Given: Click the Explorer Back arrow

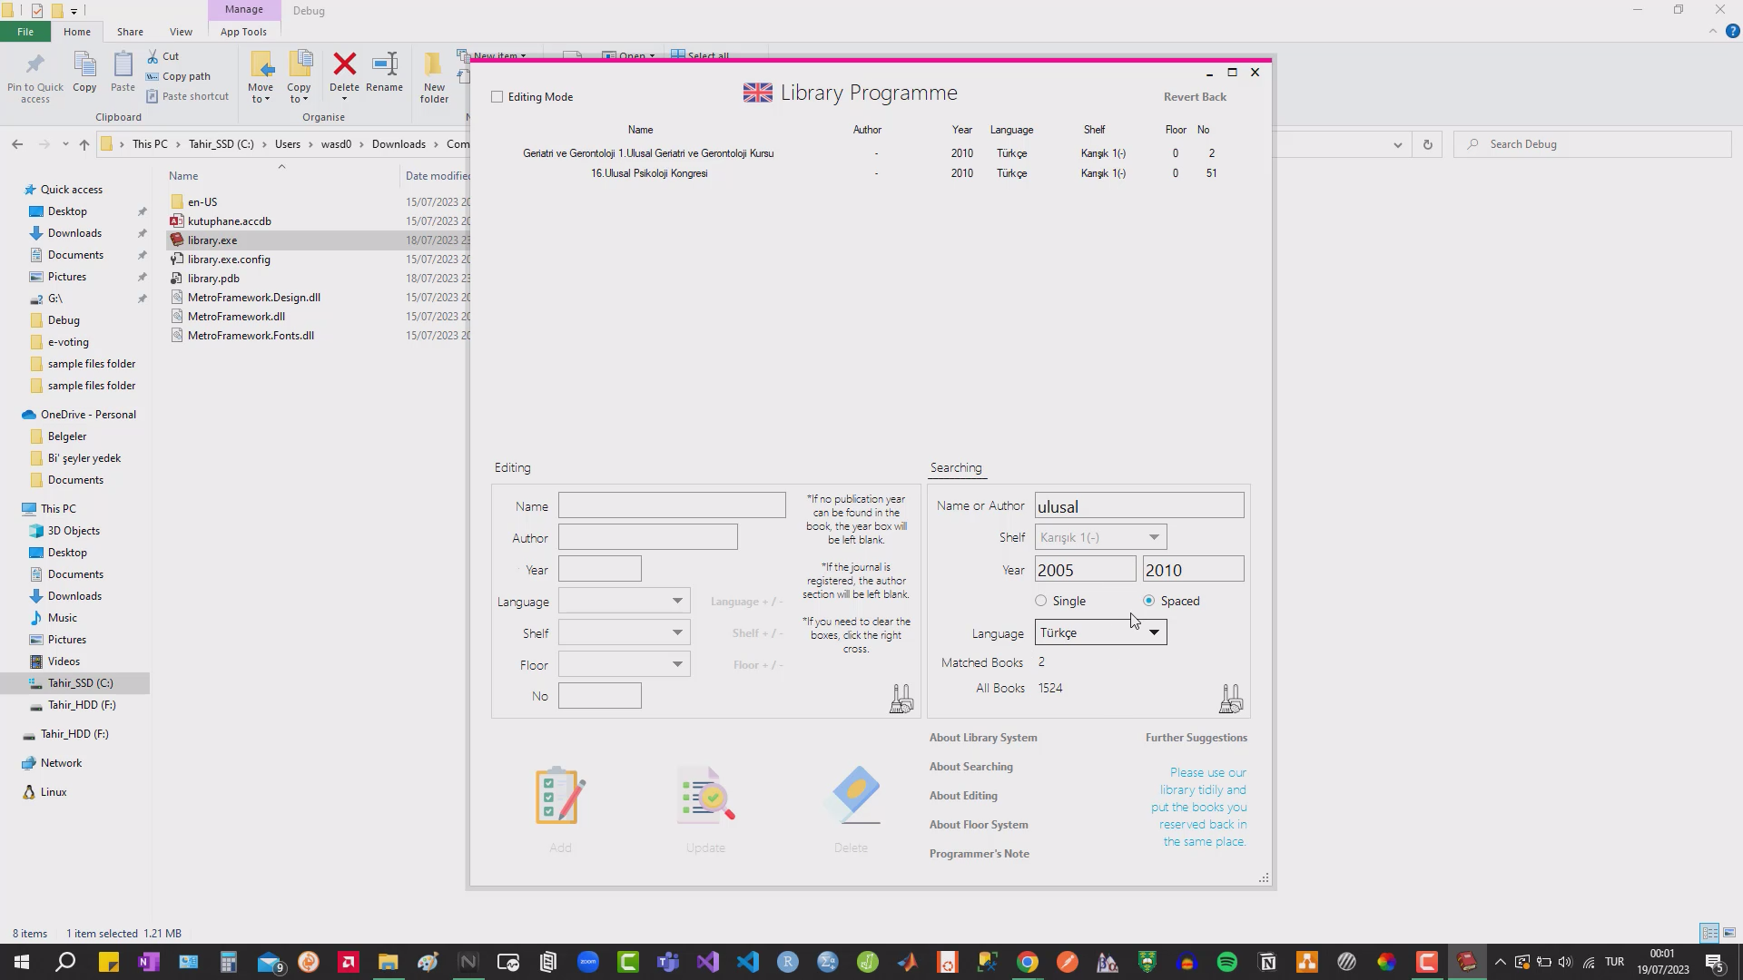Looking at the screenshot, I should coord(17,144).
